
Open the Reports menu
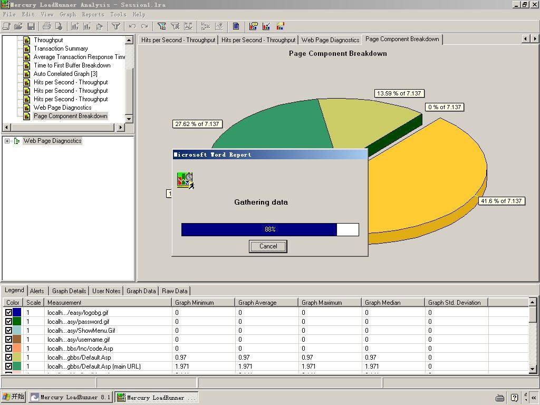tap(92, 14)
